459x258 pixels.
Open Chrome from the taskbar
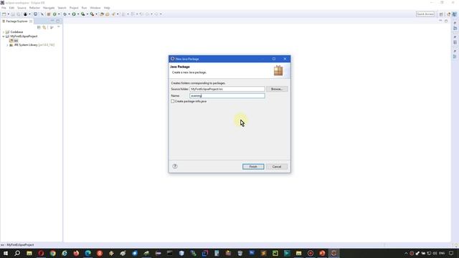[52, 253]
